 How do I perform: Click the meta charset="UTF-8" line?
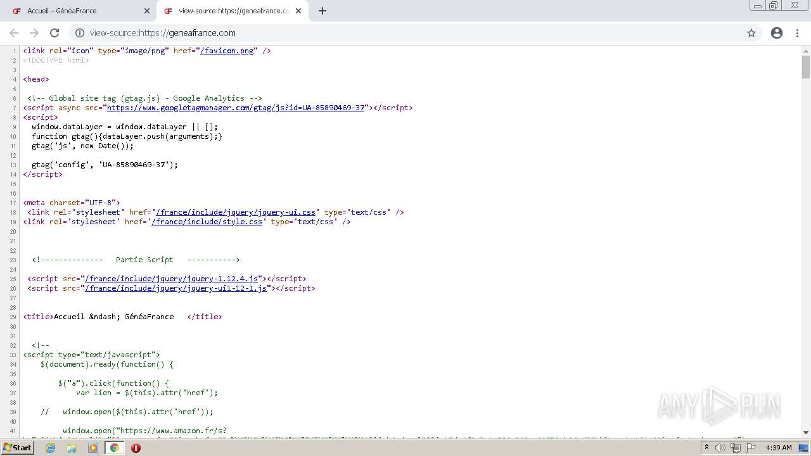pos(72,203)
